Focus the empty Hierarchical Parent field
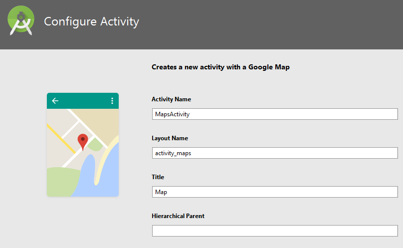Image resolution: width=403 pixels, height=248 pixels. point(275,231)
